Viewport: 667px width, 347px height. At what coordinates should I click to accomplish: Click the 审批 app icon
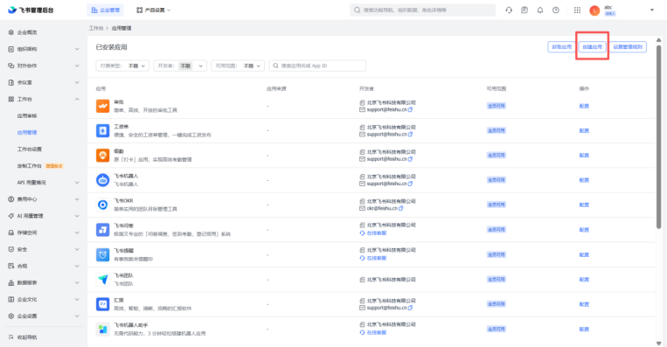tap(102, 106)
